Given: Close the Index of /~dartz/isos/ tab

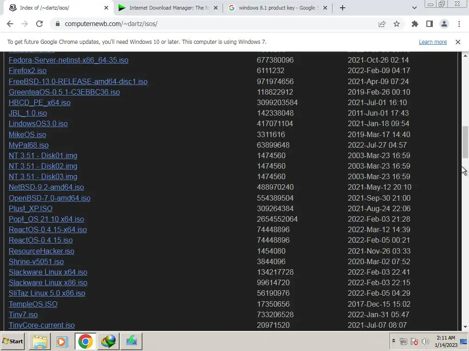Looking at the screenshot, I should (x=106, y=8).
